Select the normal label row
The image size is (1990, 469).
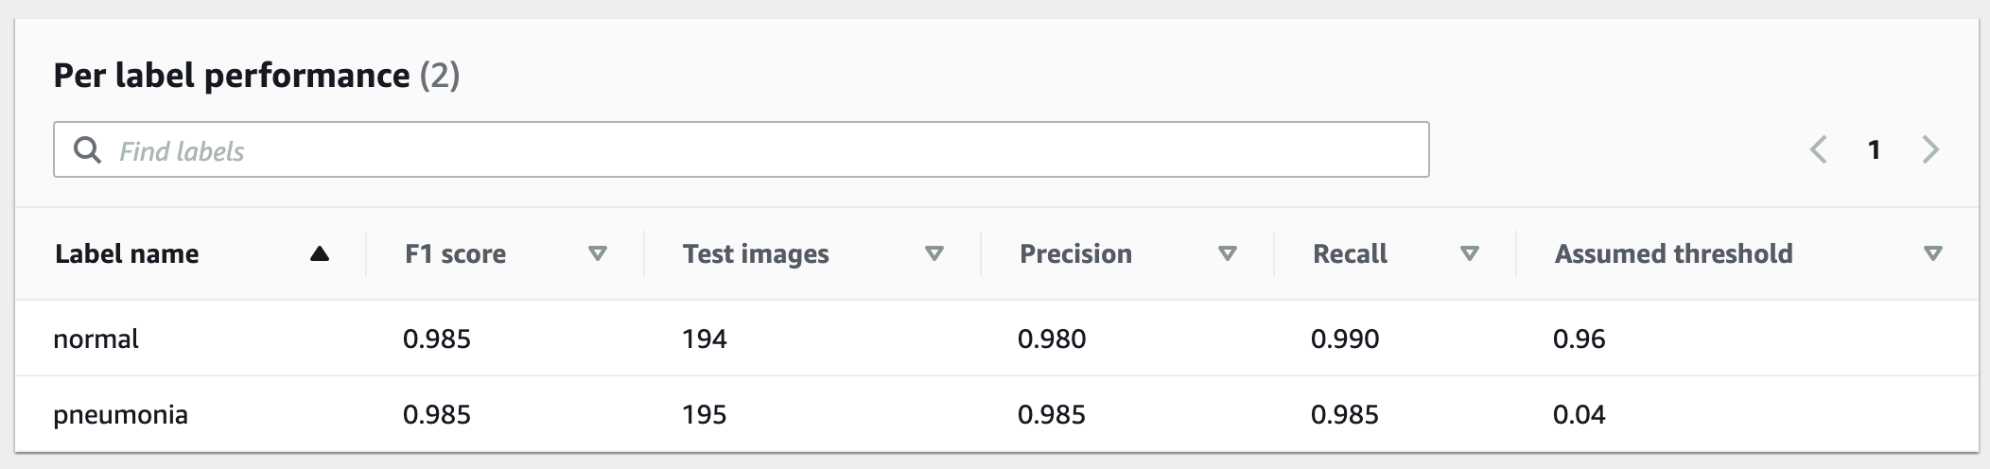[96, 339]
